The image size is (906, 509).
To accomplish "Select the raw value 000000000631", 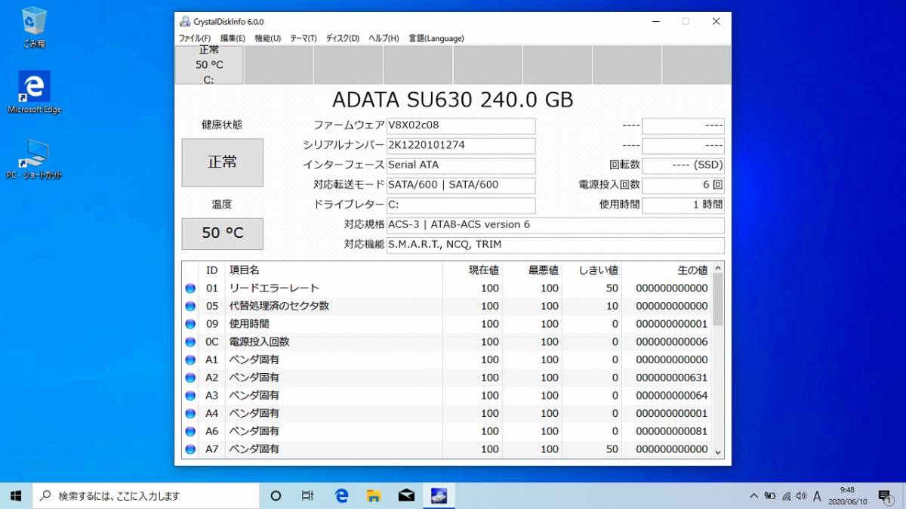I will [x=672, y=378].
